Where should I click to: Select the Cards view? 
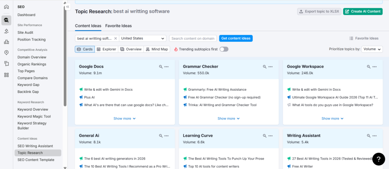pos(85,49)
